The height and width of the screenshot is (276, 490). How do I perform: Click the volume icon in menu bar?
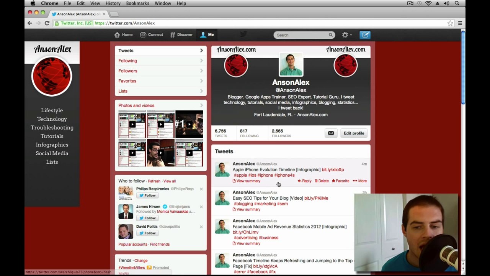tap(446, 3)
